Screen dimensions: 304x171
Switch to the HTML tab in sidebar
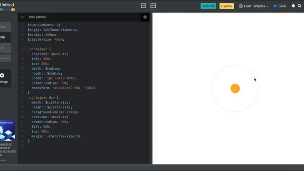pos(5,27)
